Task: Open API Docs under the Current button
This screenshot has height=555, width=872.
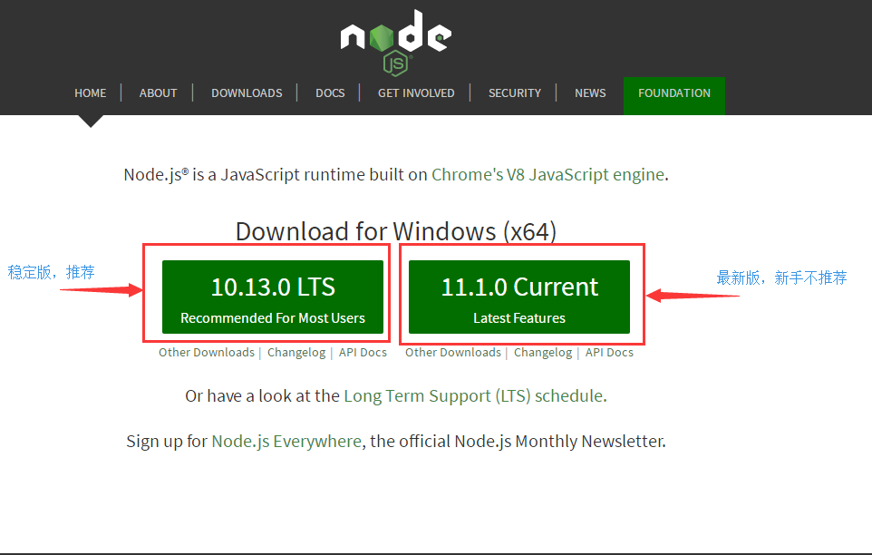Action: [x=609, y=353]
